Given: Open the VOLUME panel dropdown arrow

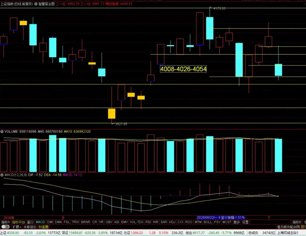Looking at the screenshot, I should 2,132.
